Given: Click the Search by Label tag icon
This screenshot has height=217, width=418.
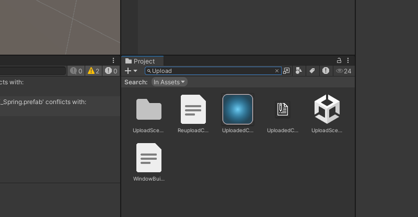Looking at the screenshot, I should click(x=312, y=71).
